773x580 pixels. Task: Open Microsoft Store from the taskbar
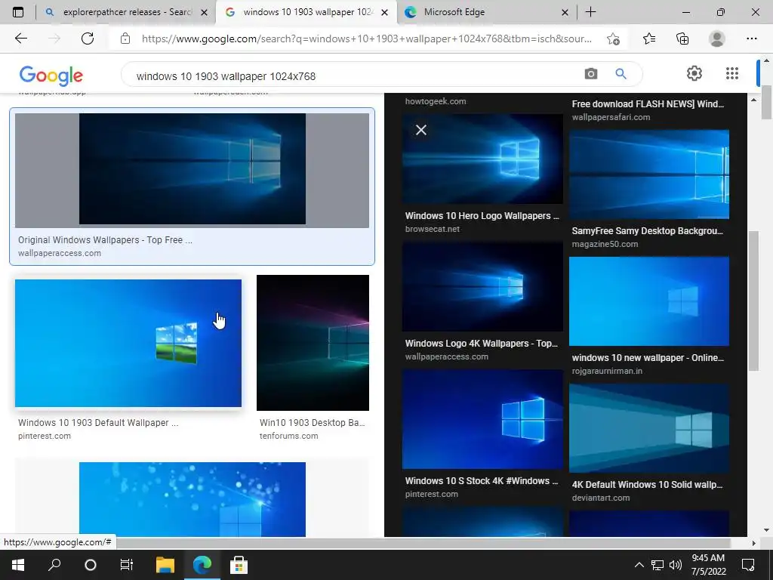(x=239, y=565)
